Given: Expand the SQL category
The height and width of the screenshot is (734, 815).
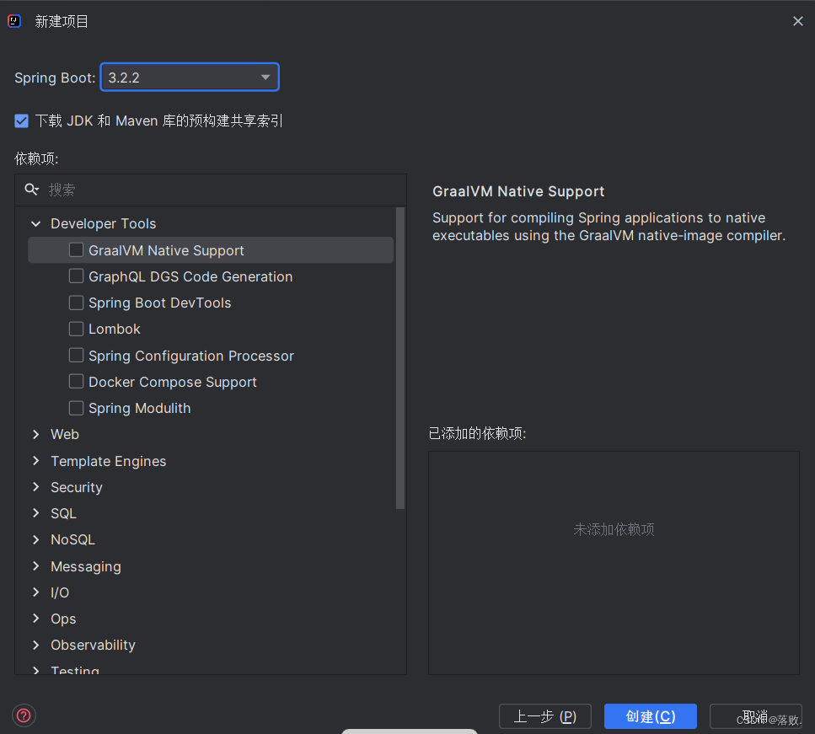Looking at the screenshot, I should (x=36, y=513).
